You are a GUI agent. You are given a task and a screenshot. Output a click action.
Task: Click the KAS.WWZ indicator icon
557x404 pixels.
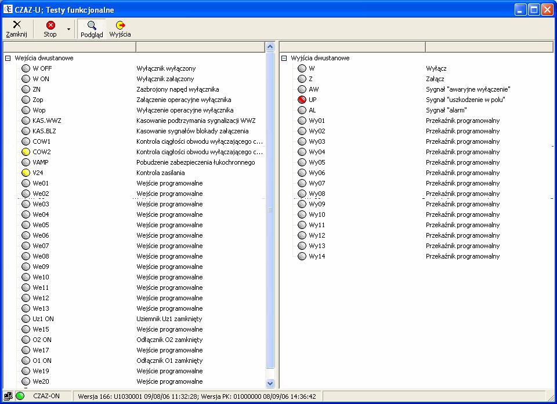coord(26,121)
